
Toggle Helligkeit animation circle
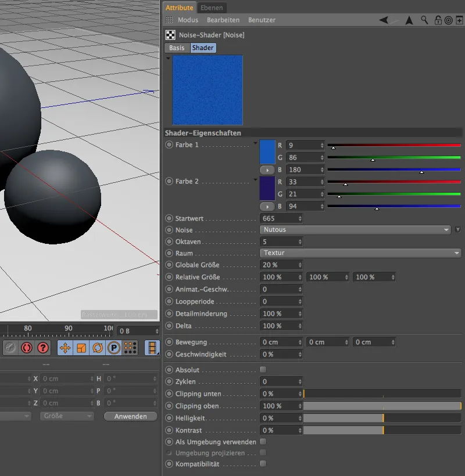click(x=169, y=418)
